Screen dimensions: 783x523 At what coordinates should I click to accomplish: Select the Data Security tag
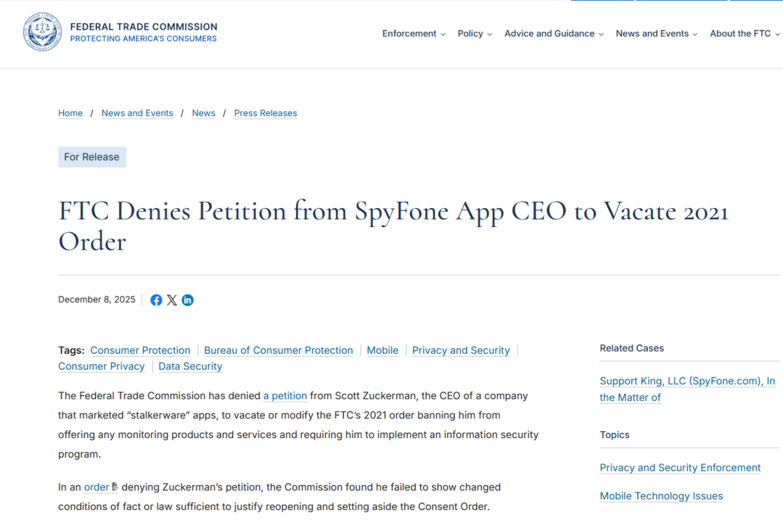pos(190,366)
